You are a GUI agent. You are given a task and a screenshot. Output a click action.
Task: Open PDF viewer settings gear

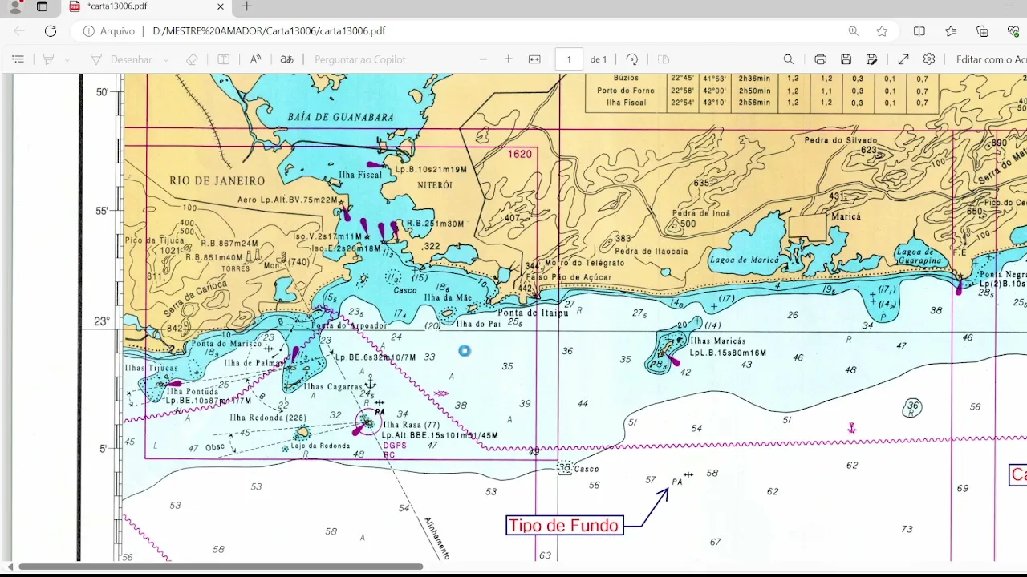tap(929, 59)
